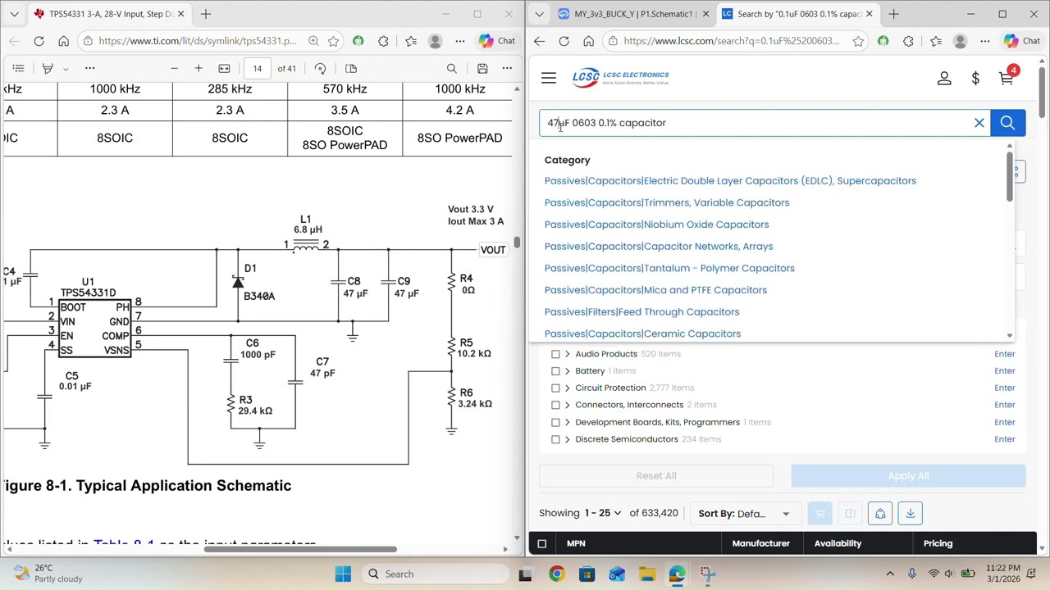Click the LCSC search magnifier button
The width and height of the screenshot is (1050, 590).
coord(1007,123)
